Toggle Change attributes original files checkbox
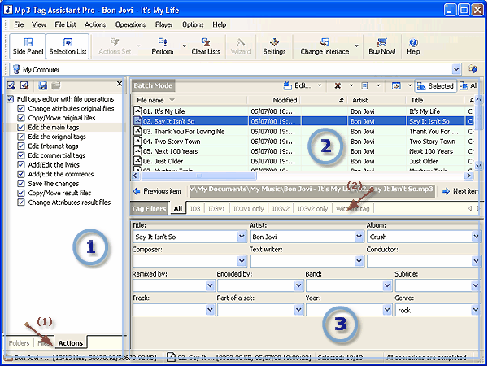 pyautogui.click(x=21, y=108)
